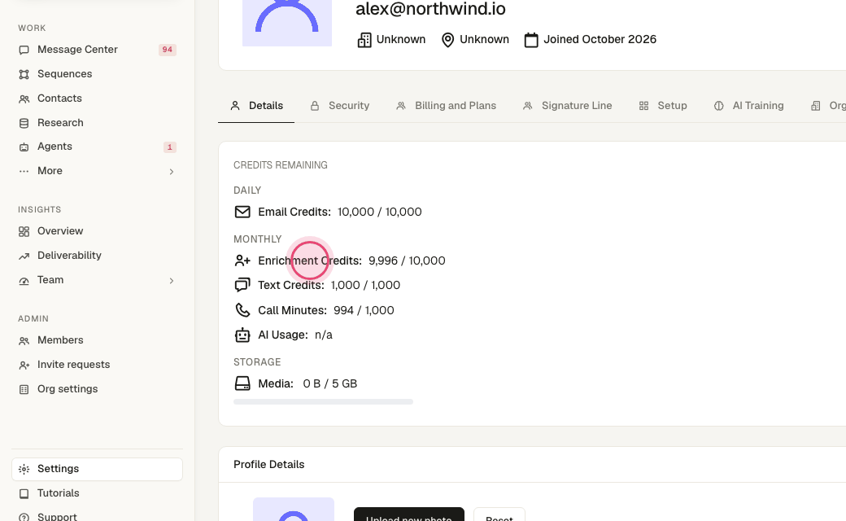Viewport: 846px width, 521px height.
Task: Click the profile avatar image at top
Action: (287, 24)
